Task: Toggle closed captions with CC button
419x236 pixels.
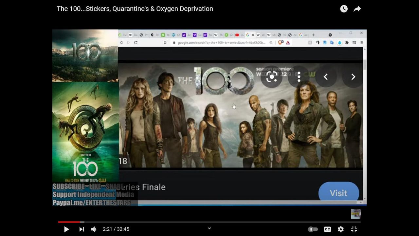Action: [x=327, y=229]
